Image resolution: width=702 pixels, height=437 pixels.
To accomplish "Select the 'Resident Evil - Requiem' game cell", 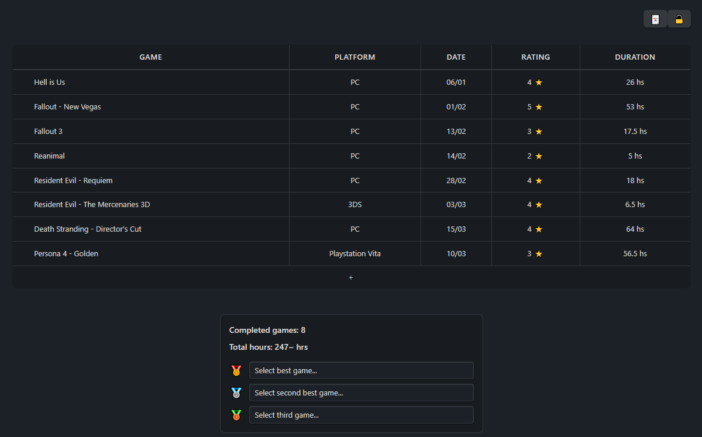I will (151, 181).
